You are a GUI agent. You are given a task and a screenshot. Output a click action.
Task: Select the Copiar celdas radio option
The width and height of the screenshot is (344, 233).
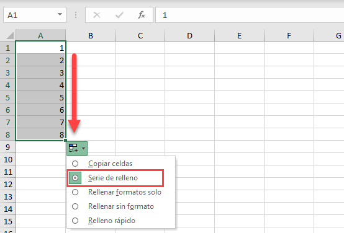click(75, 164)
